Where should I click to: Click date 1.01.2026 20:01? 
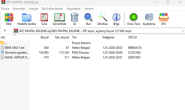coord(112,57)
